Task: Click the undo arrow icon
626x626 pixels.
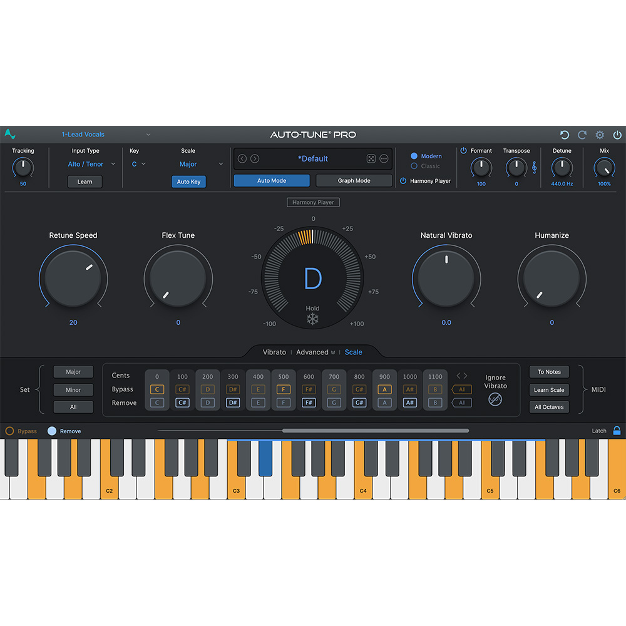Action: point(564,135)
